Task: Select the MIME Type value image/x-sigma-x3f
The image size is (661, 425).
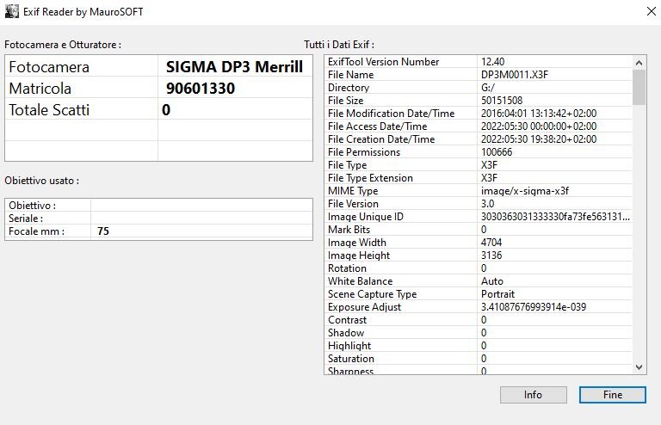Action: point(525,191)
